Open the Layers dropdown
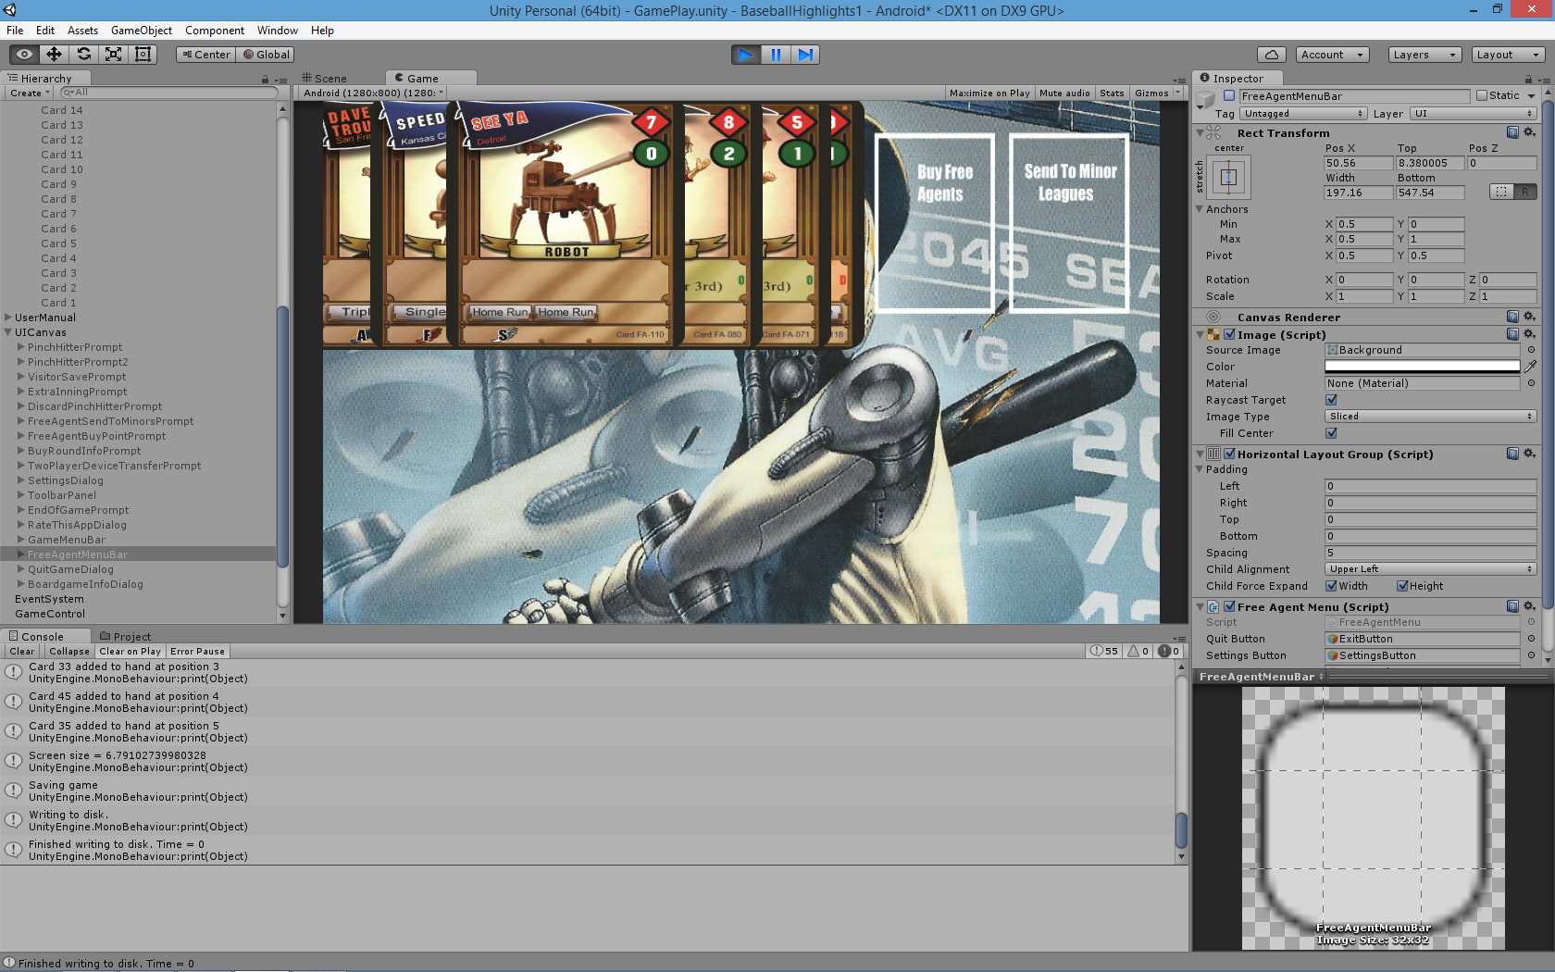The image size is (1555, 972). tap(1424, 55)
